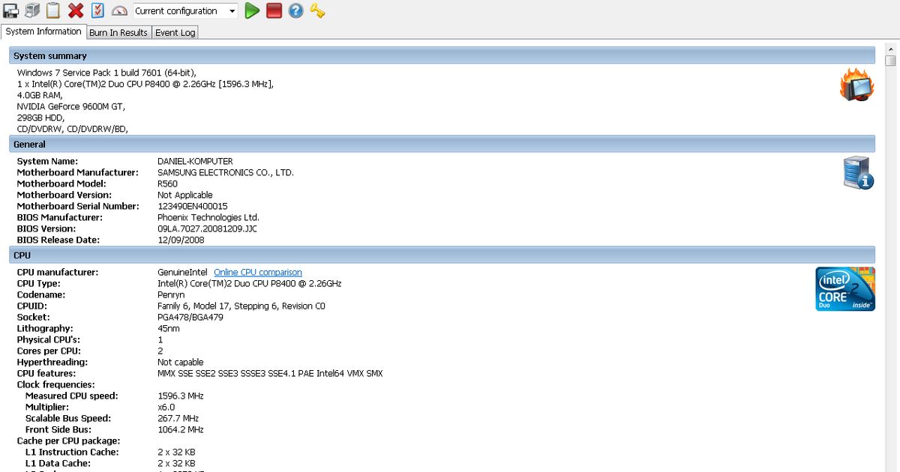
Task: Click the server info icon in General section
Action: [856, 172]
